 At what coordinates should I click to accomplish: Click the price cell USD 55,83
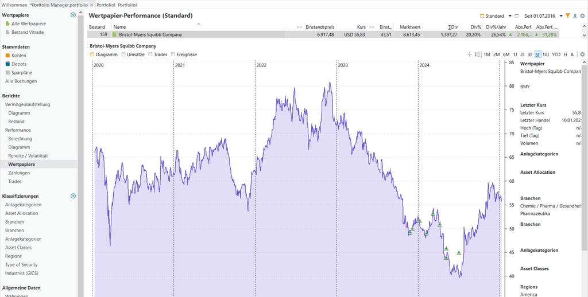pos(355,34)
